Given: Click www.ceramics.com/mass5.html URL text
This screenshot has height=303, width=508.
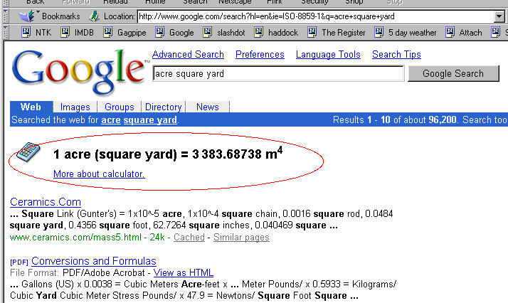Looking at the screenshot, I should pyautogui.click(x=76, y=238).
